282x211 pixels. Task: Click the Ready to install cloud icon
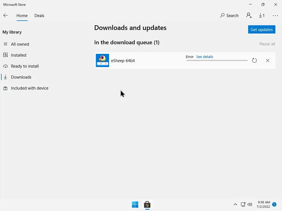(x=6, y=66)
